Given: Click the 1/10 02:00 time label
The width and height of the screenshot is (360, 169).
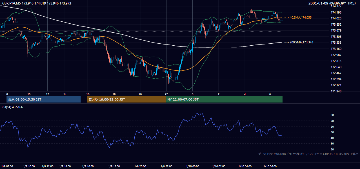Looking at the screenshot, I should pyautogui.click(x=219, y=166).
